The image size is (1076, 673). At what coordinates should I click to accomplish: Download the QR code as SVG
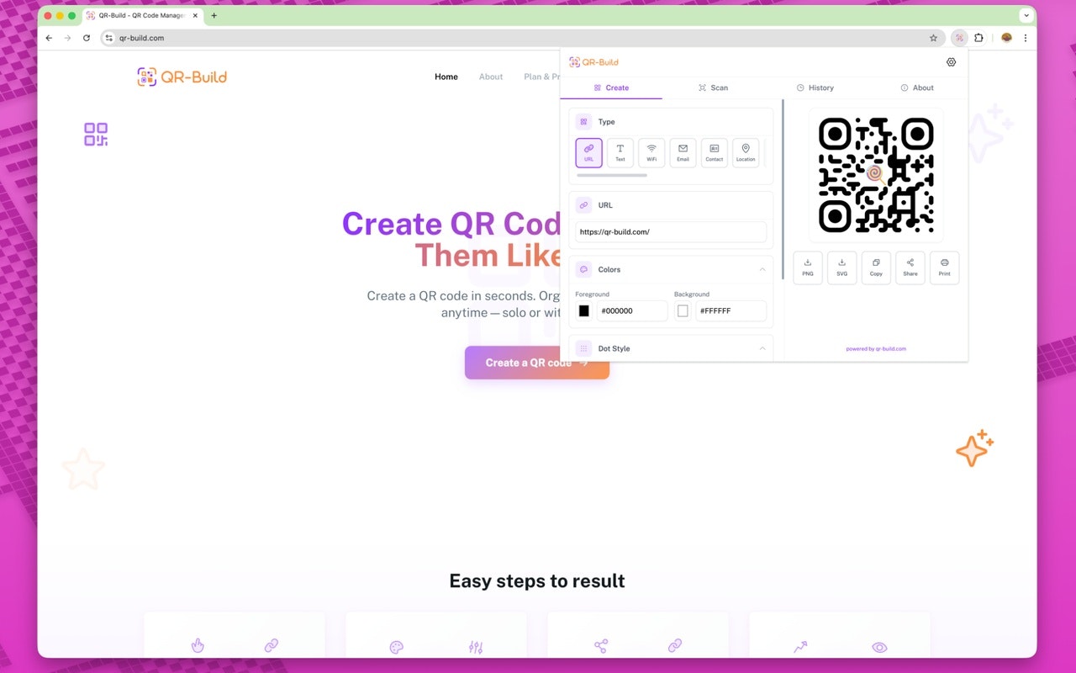(842, 268)
